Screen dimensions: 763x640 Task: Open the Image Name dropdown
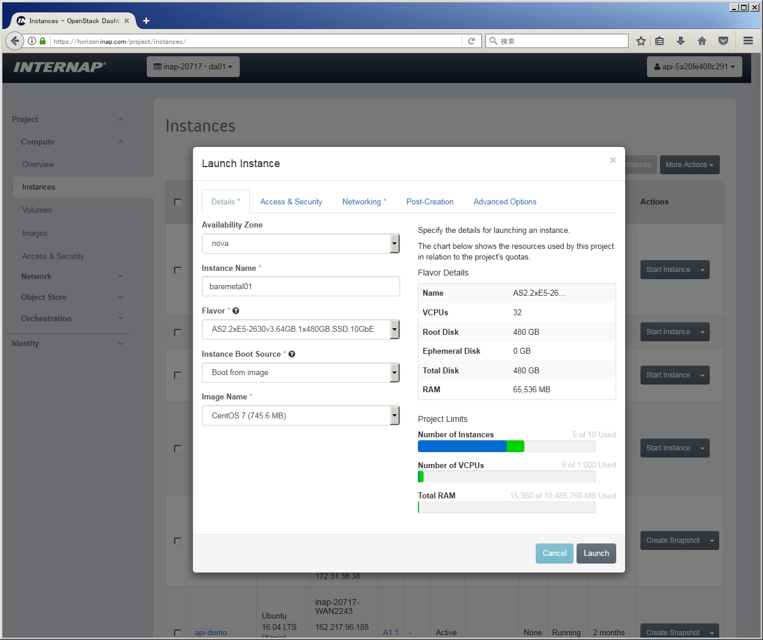point(301,415)
